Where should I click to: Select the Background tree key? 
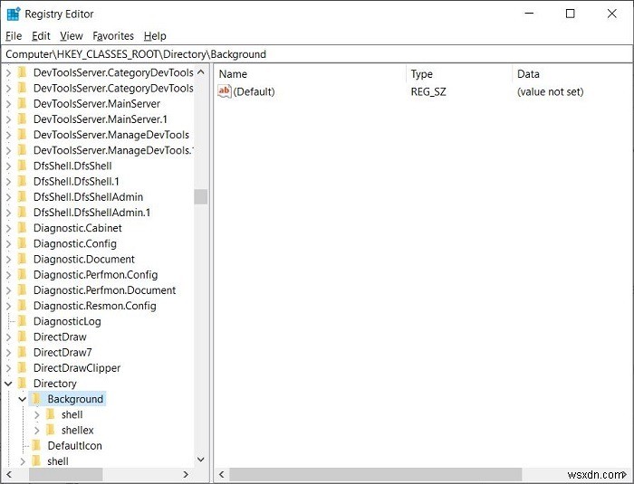coord(75,399)
